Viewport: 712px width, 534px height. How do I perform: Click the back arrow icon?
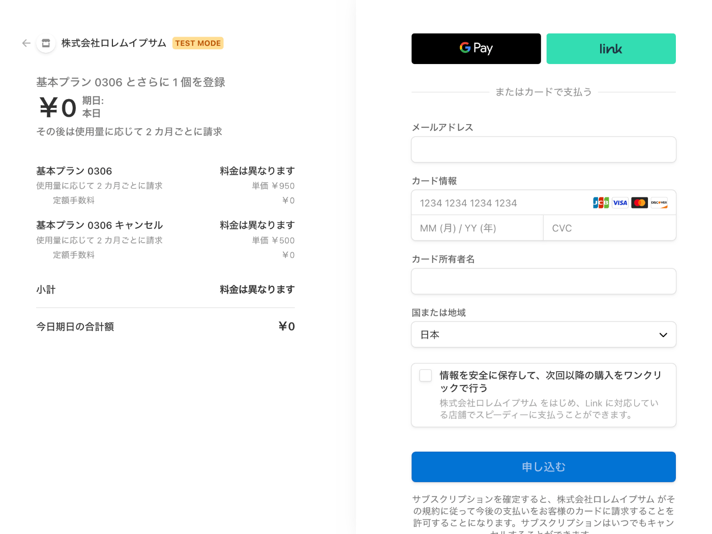pyautogui.click(x=26, y=43)
